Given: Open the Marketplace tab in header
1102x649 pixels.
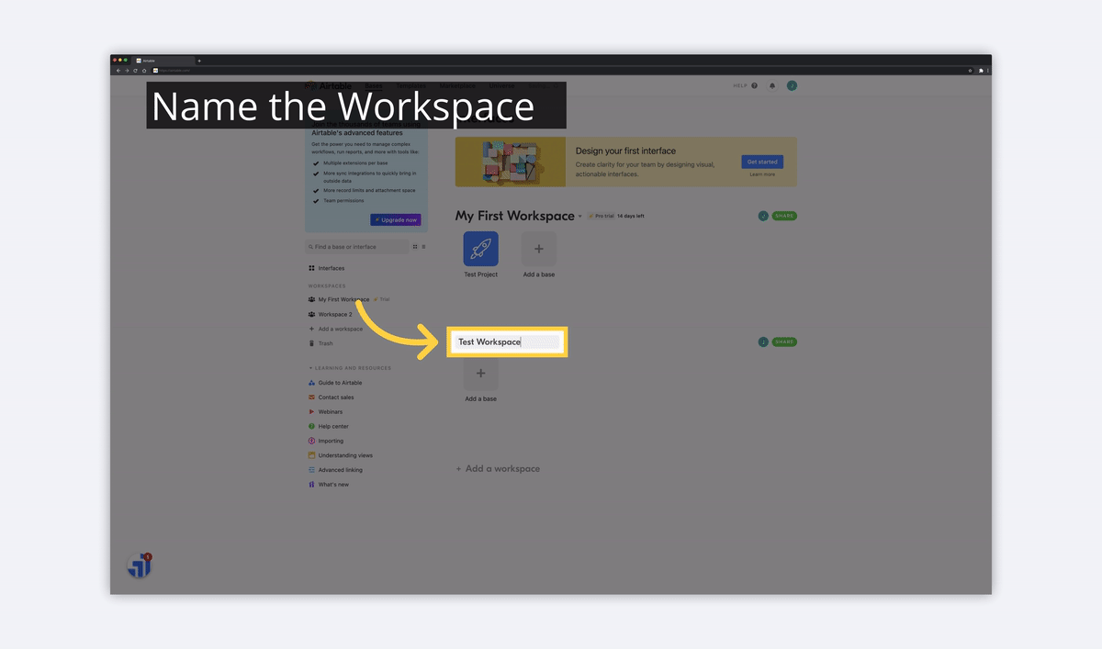Looking at the screenshot, I should point(456,85).
